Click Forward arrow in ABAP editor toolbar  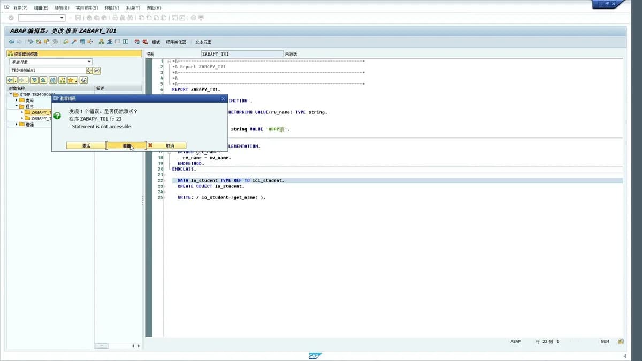(x=19, y=42)
